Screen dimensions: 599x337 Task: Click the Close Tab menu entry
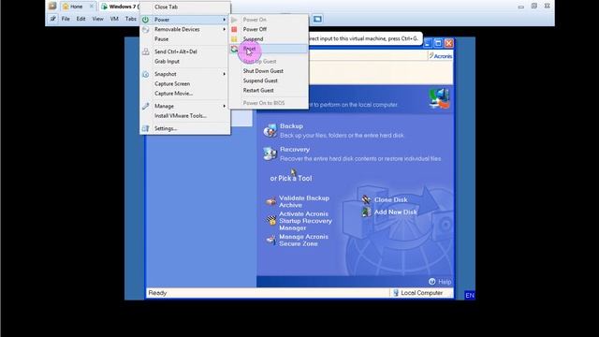[166, 7]
